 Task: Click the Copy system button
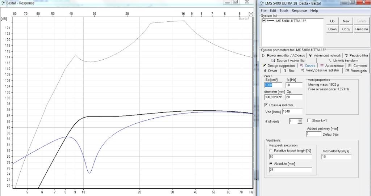click(x=346, y=29)
